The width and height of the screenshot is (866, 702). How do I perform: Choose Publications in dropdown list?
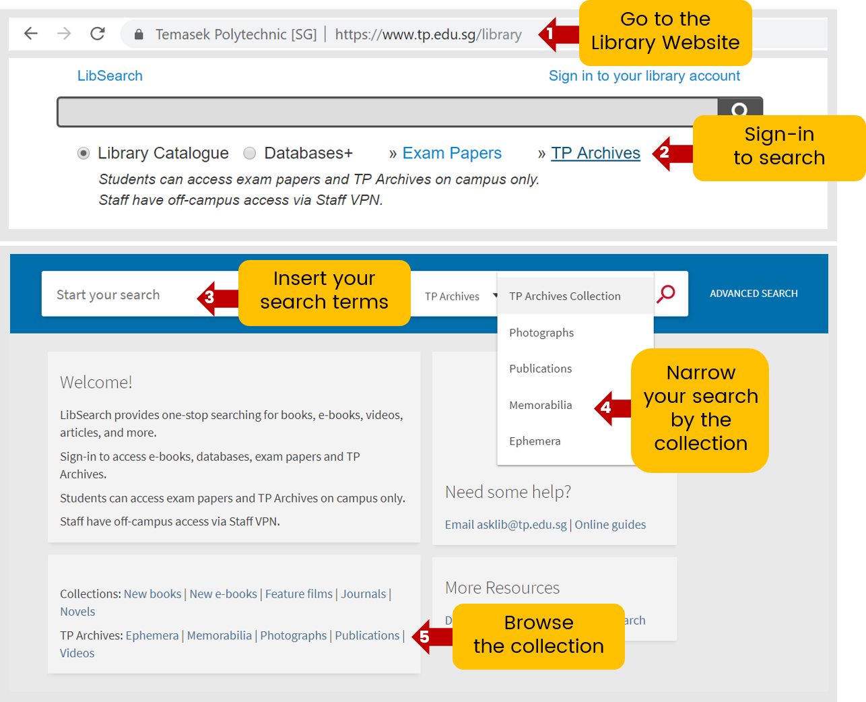click(541, 369)
